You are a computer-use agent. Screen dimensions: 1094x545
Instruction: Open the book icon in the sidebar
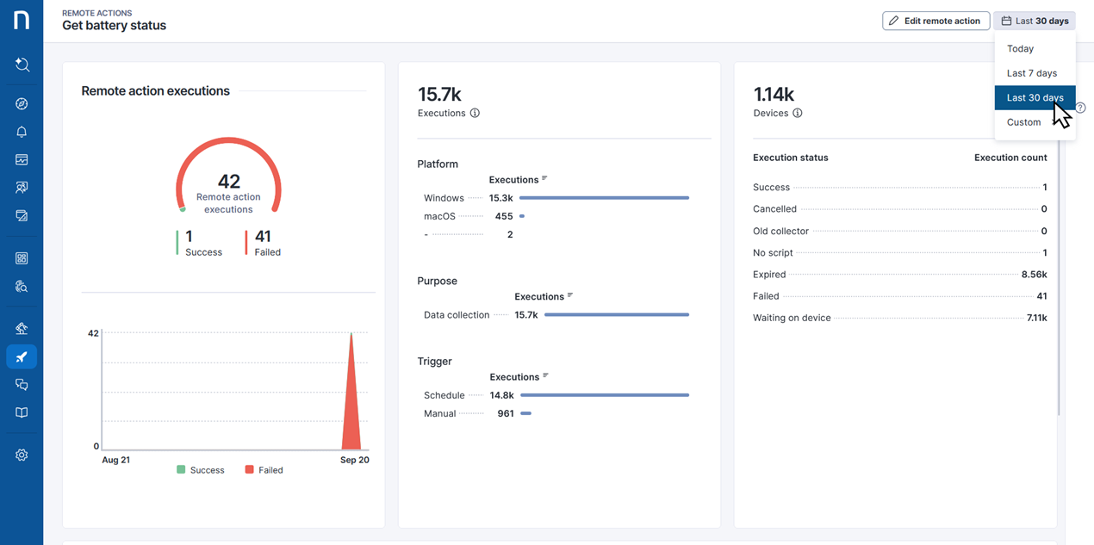pyautogui.click(x=22, y=412)
